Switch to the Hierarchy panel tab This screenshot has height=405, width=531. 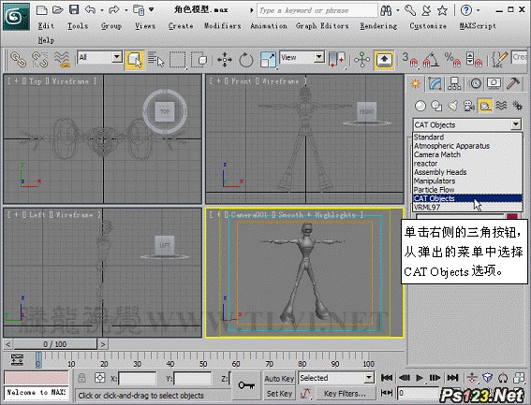454,83
